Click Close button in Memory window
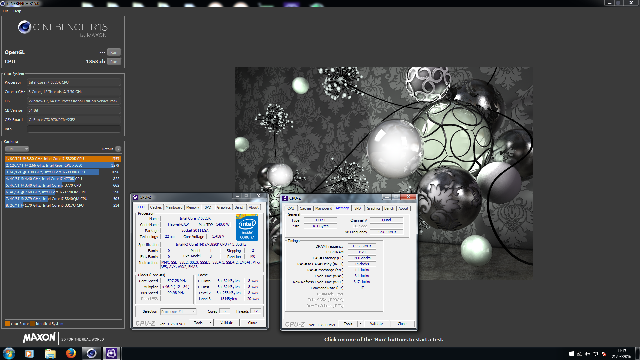Image resolution: width=640 pixels, height=360 pixels. click(402, 324)
